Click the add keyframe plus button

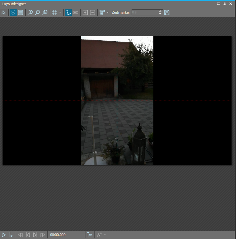[85, 12]
